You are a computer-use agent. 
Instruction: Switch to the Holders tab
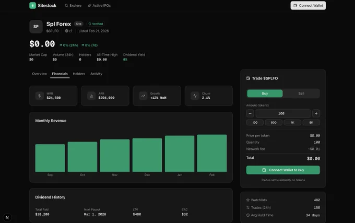pyautogui.click(x=79, y=74)
